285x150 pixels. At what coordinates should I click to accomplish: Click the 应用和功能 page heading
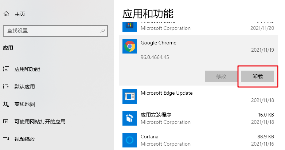click(148, 14)
